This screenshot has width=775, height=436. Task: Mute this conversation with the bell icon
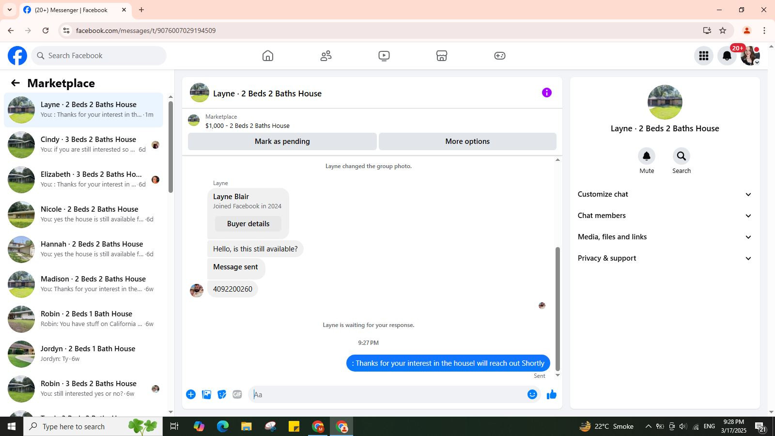pos(647,156)
